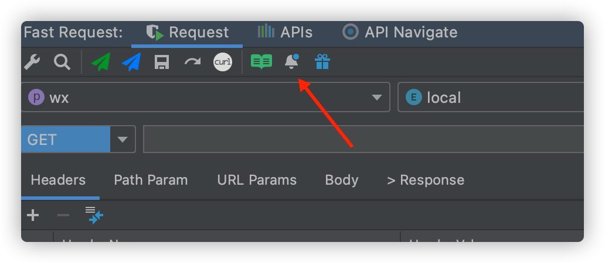Click the blue gift box icon

(x=322, y=61)
